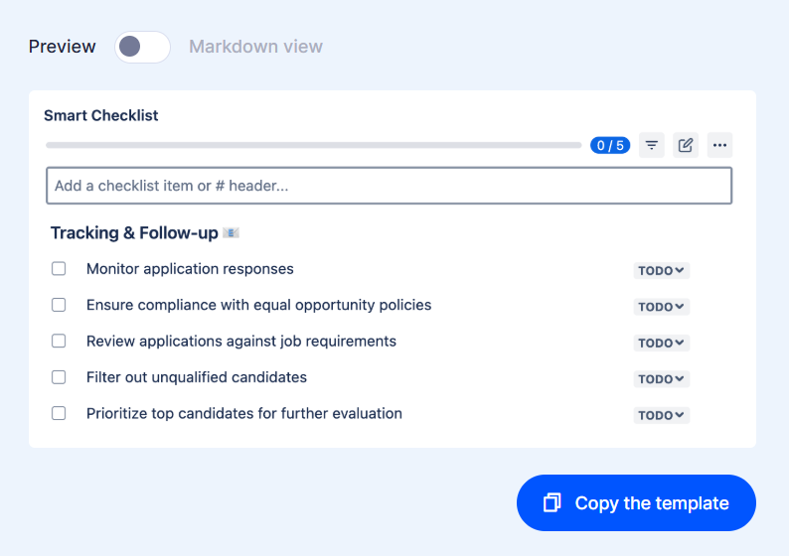The height and width of the screenshot is (556, 789).
Task: Expand TODO dropdown for Prioritize top candidates
Action: [662, 415]
